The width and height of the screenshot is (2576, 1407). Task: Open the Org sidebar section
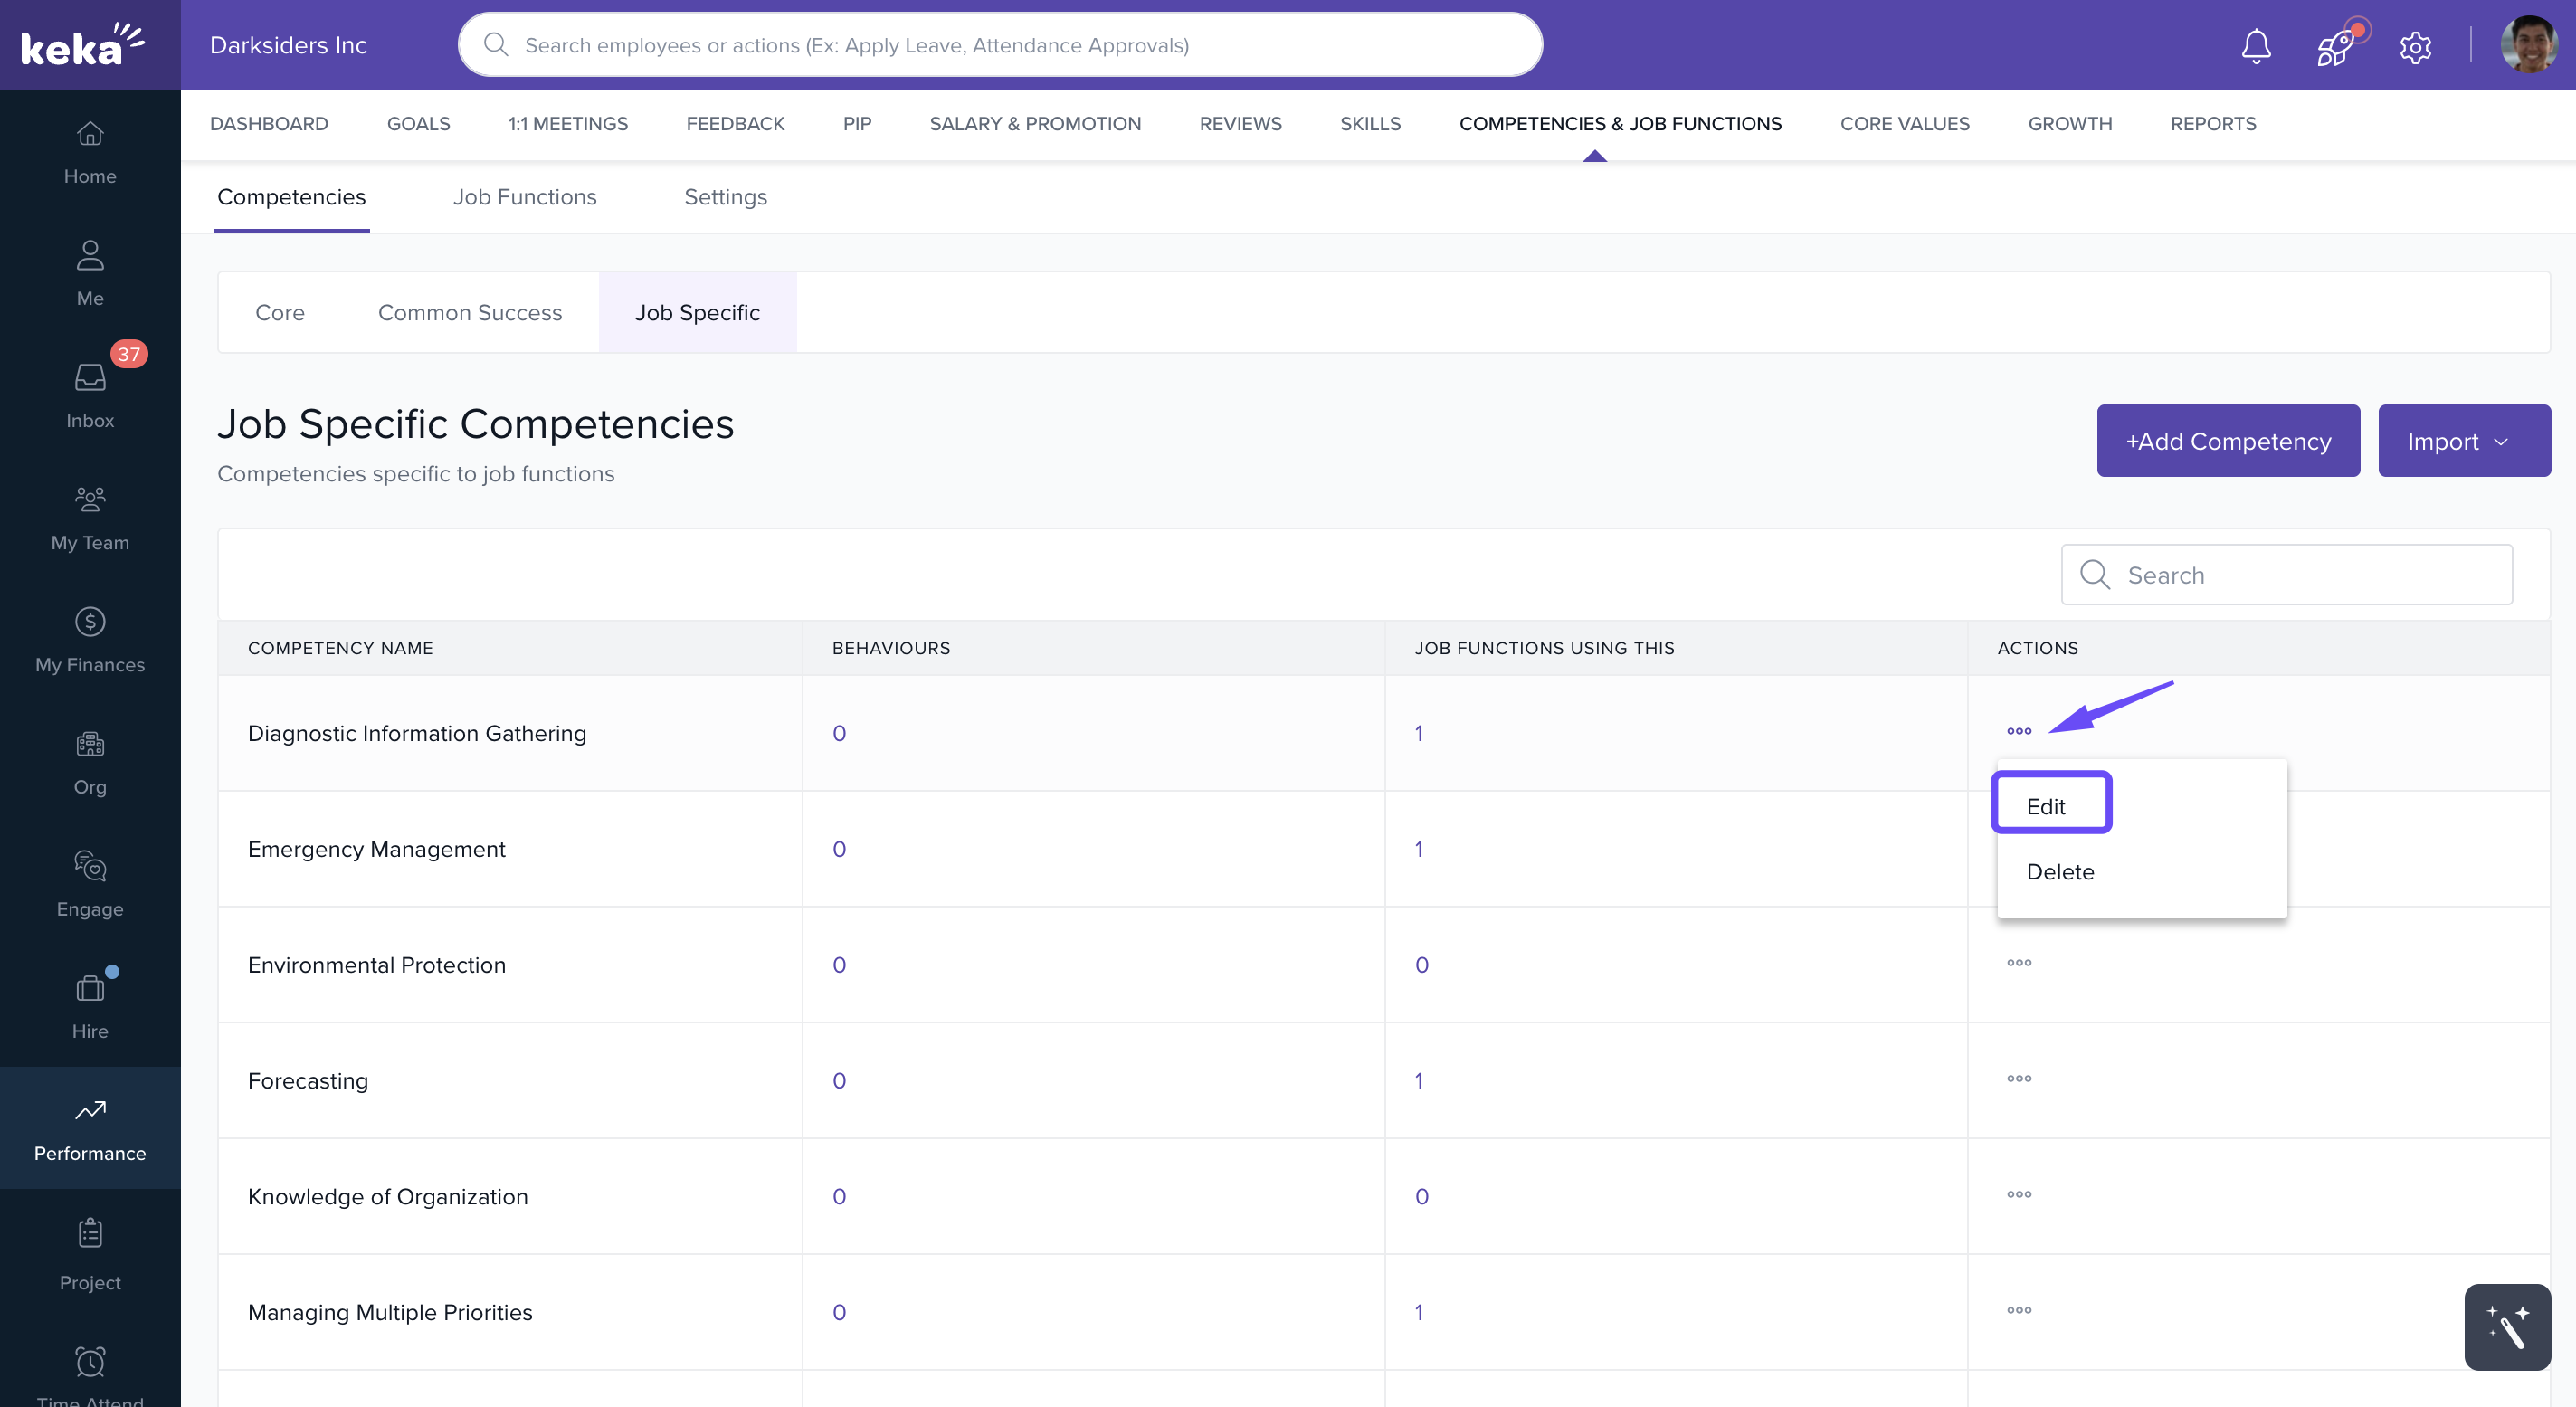[90, 761]
